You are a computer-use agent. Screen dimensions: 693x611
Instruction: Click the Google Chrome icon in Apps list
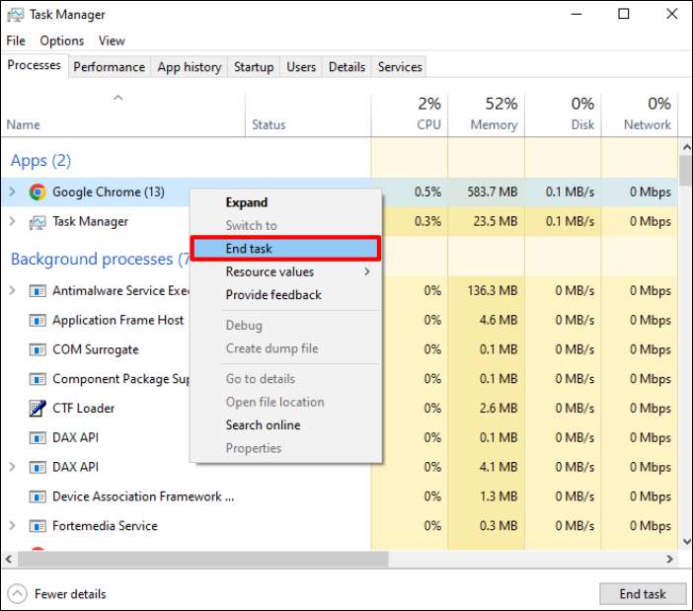(x=38, y=192)
